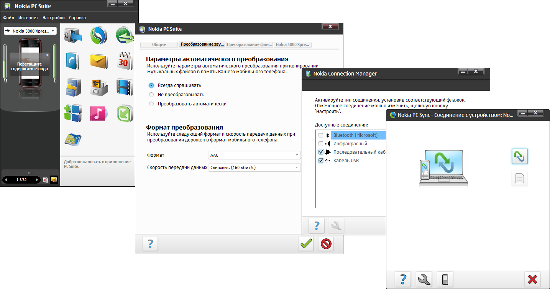Viewport: 550px width, 289px height.
Task: Click the '1-3/85' notification counter
Action: (x=21, y=180)
